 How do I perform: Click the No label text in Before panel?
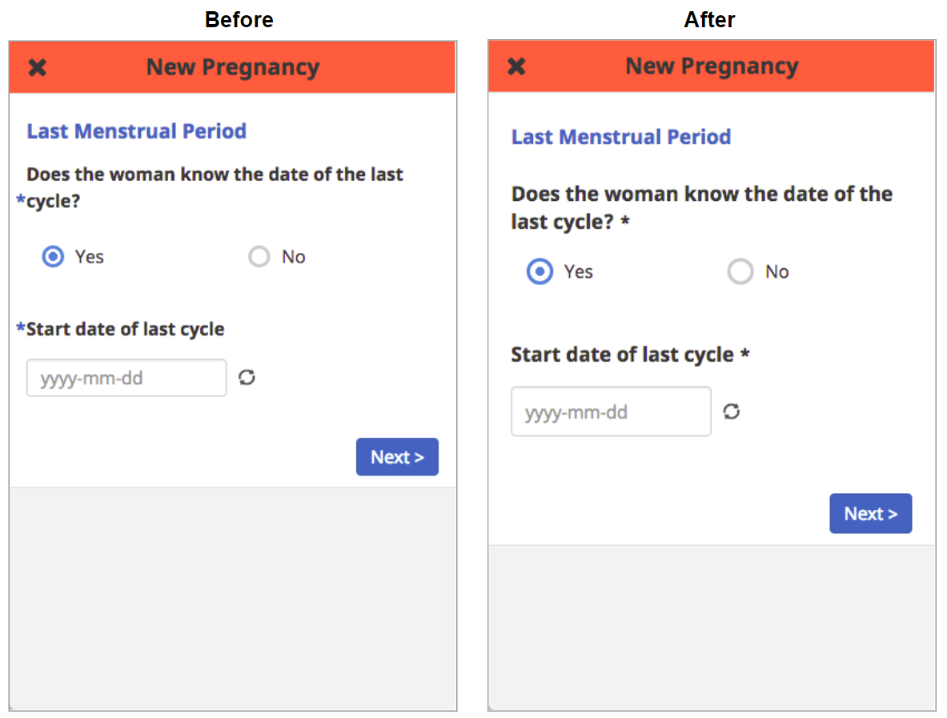pyautogui.click(x=294, y=257)
